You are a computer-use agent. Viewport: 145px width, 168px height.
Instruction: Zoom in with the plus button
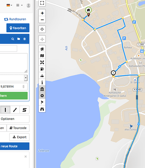pos(42,13)
